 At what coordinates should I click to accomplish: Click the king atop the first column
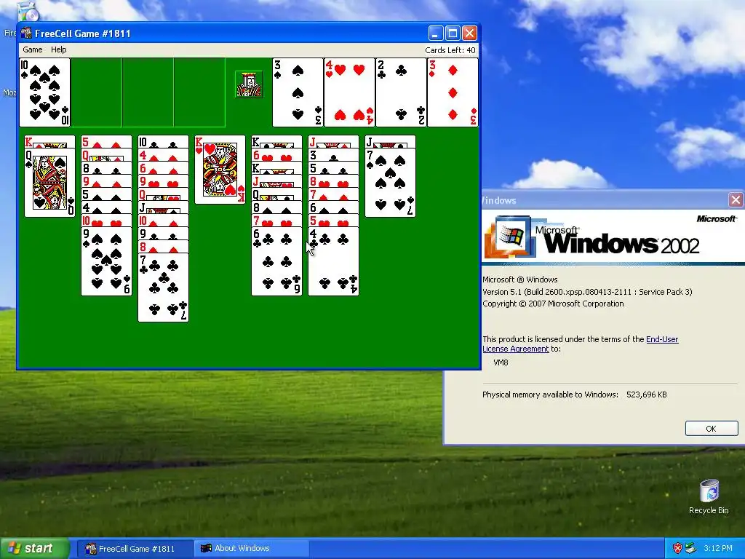coord(50,142)
